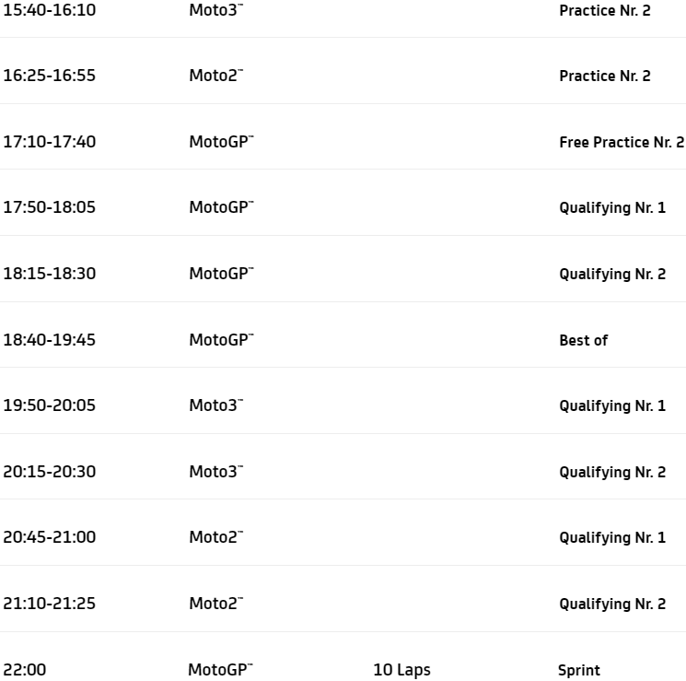
Task: Select Moto3 Qualifying Nr. 1 session
Action: (x=612, y=406)
